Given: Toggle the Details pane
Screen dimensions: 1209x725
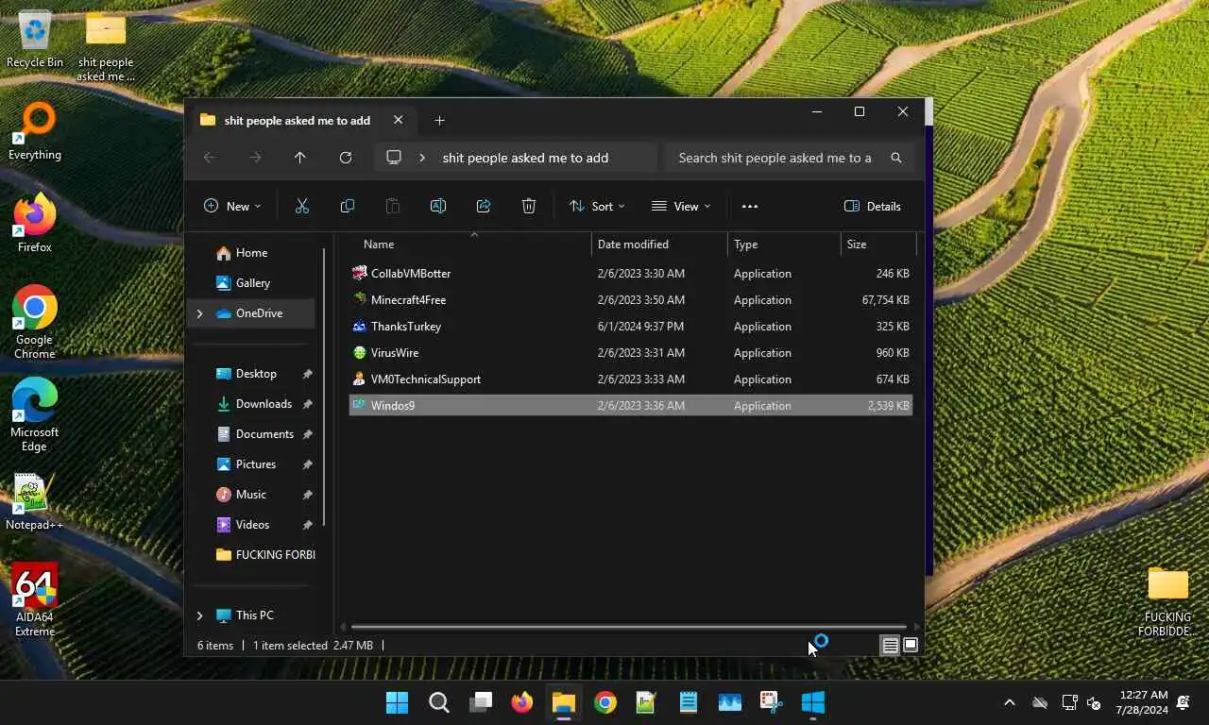Looking at the screenshot, I should [873, 206].
